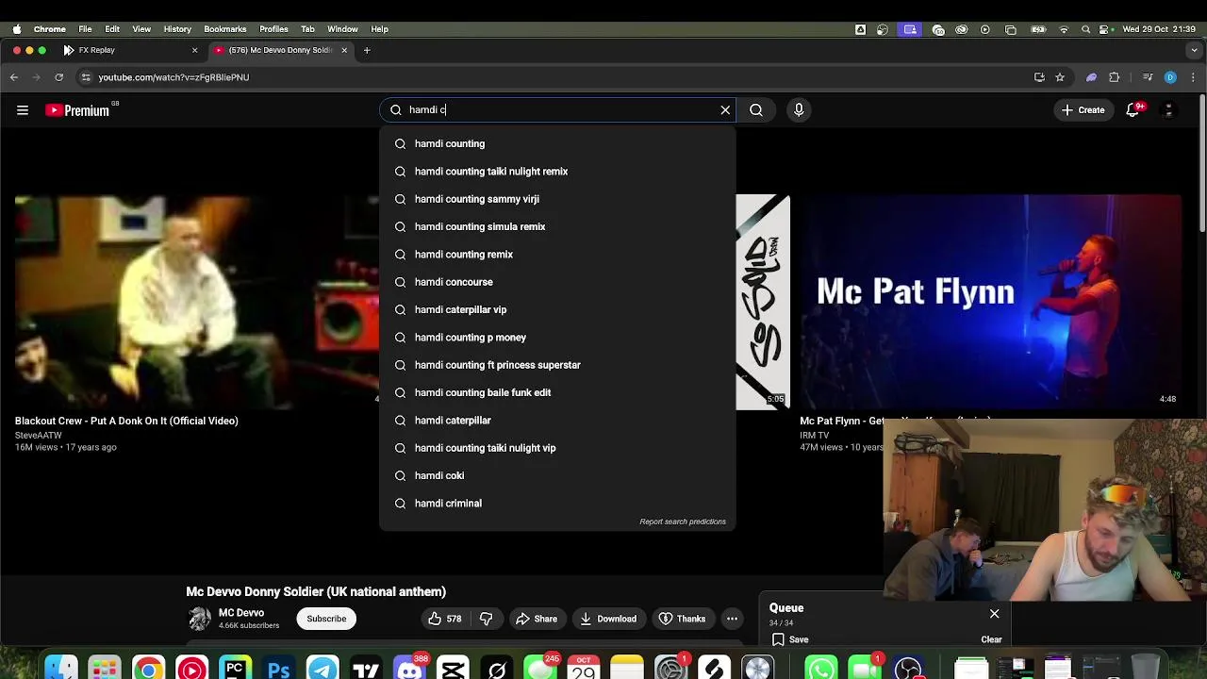Open a new Chrome tab
This screenshot has height=679, width=1207.
pyautogui.click(x=367, y=50)
